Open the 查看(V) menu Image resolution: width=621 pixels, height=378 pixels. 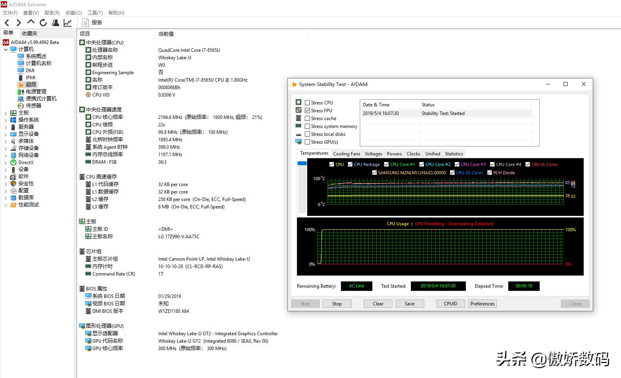pos(31,13)
